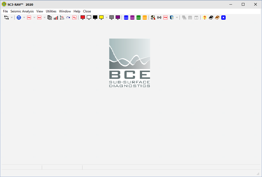Image resolution: width=262 pixels, height=177 pixels.
Task: Expand dropdown next to file cabinet icon
Action: click(x=177, y=18)
